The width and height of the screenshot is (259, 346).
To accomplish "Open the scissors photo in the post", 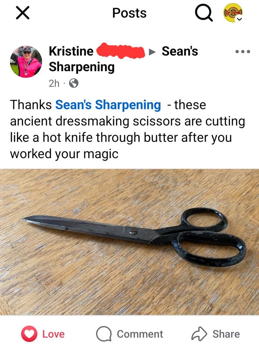I will coord(129,242).
